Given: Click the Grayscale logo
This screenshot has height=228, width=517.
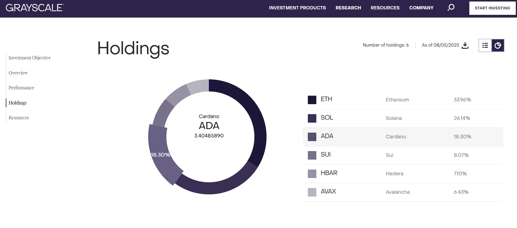Looking at the screenshot, I should (35, 8).
